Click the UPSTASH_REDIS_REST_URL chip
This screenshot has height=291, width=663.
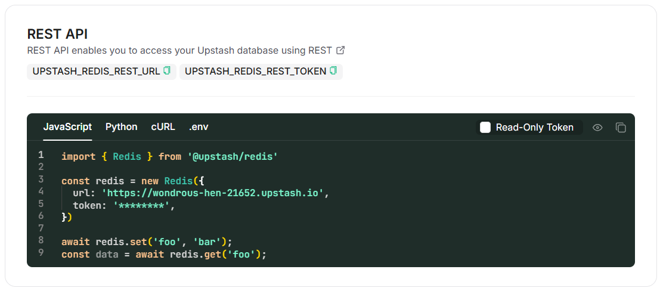101,71
